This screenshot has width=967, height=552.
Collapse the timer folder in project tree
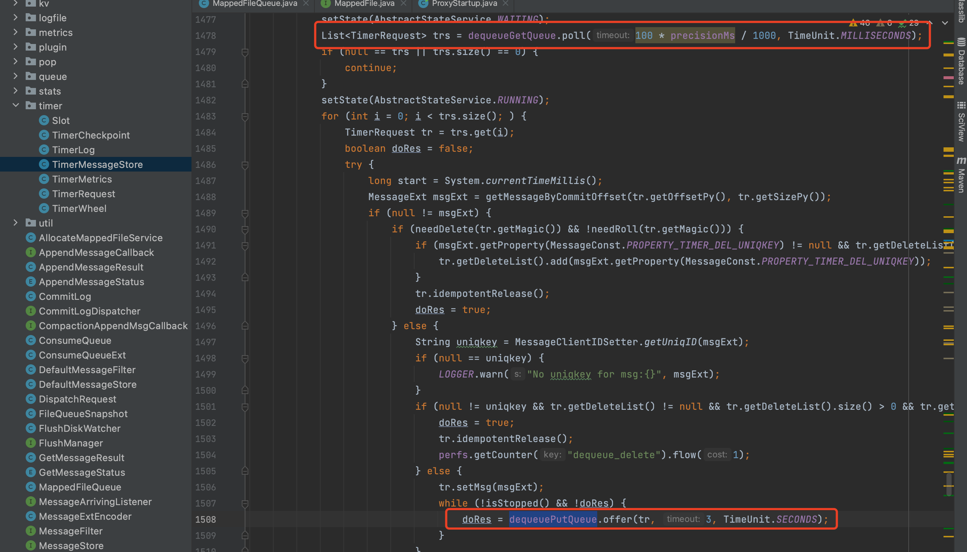tap(15, 106)
